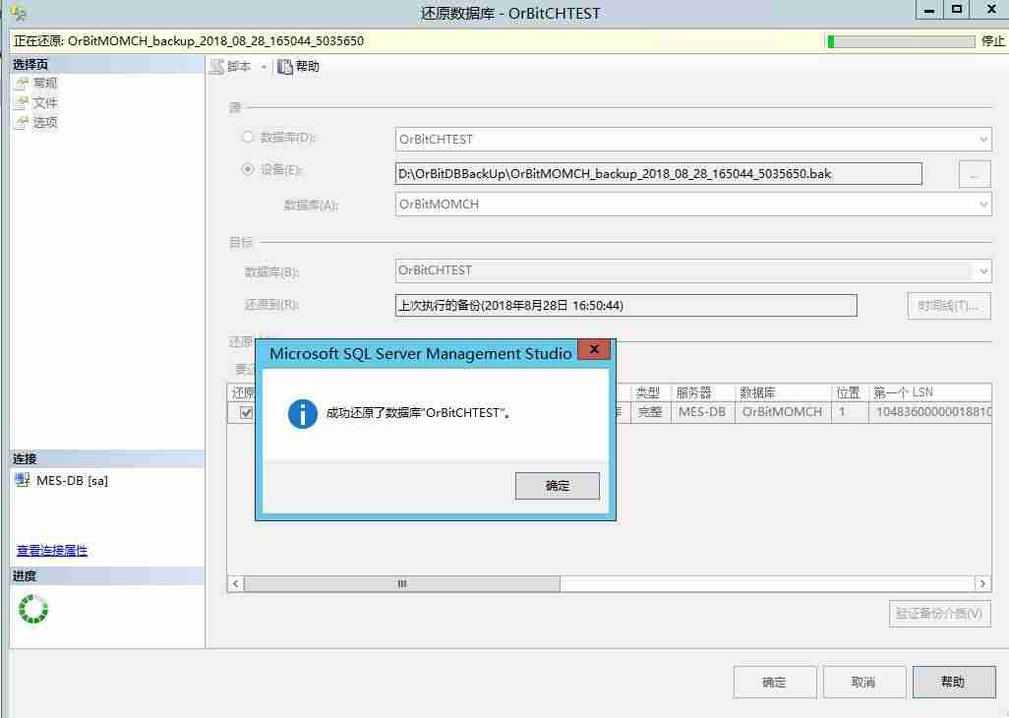Click the restore-to last backup field
This screenshot has height=718, width=1009.
click(625, 306)
